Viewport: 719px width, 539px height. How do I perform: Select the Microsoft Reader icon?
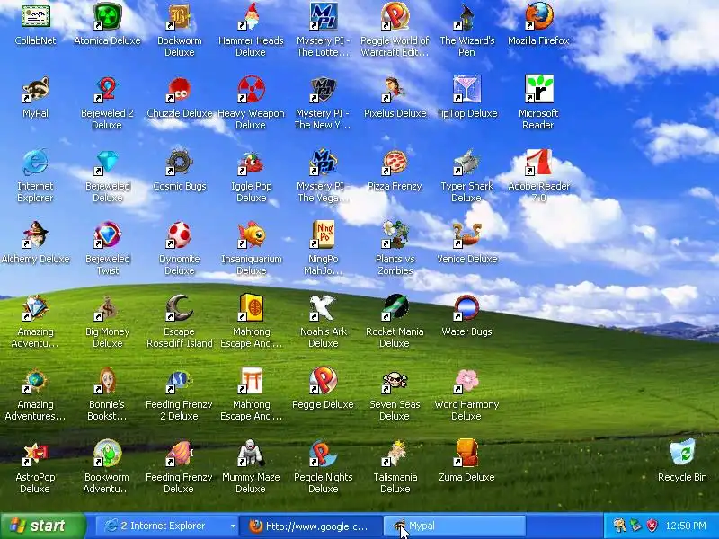(x=538, y=89)
